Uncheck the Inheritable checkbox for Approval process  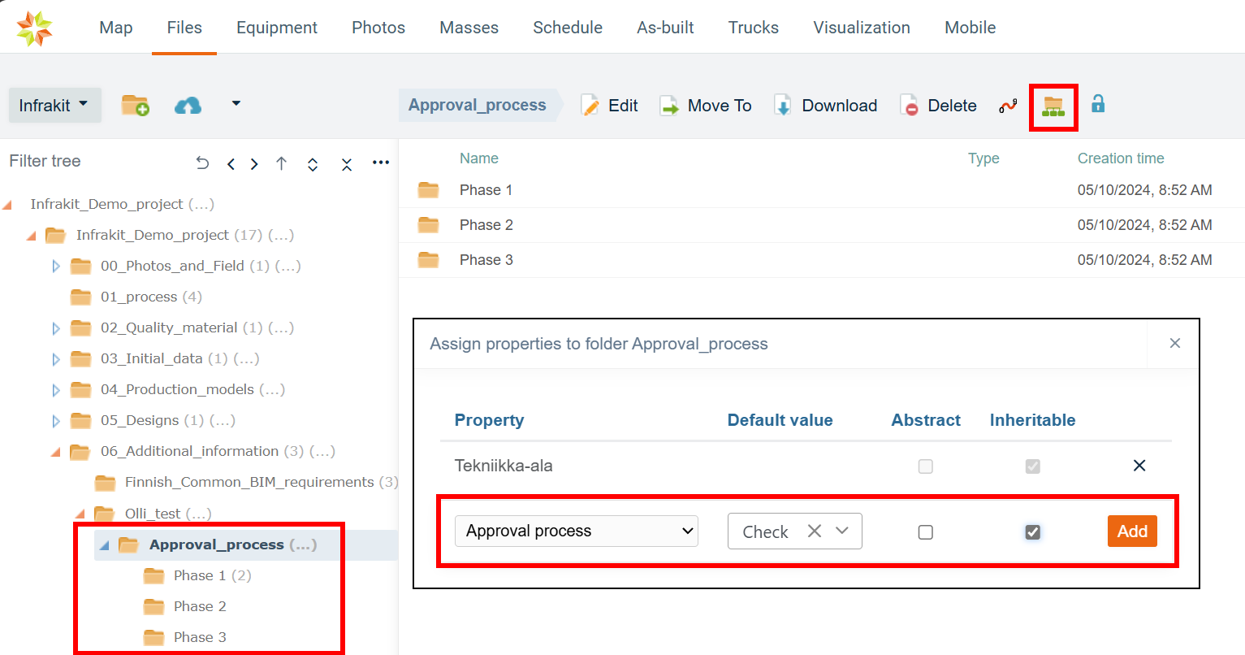click(1032, 532)
